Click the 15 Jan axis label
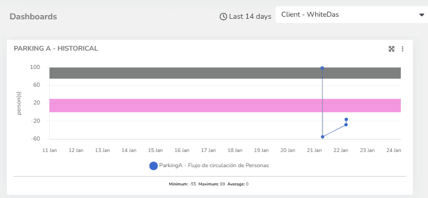This screenshot has height=198, width=428. pyautogui.click(x=155, y=150)
